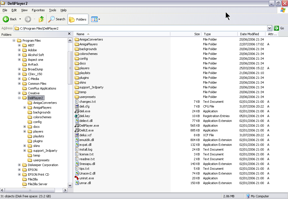Go up one folder level icon
Viewport: 288px width, 199px height.
(41, 19)
